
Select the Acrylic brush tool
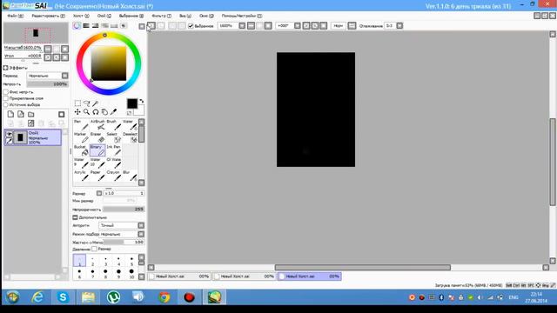81,176
